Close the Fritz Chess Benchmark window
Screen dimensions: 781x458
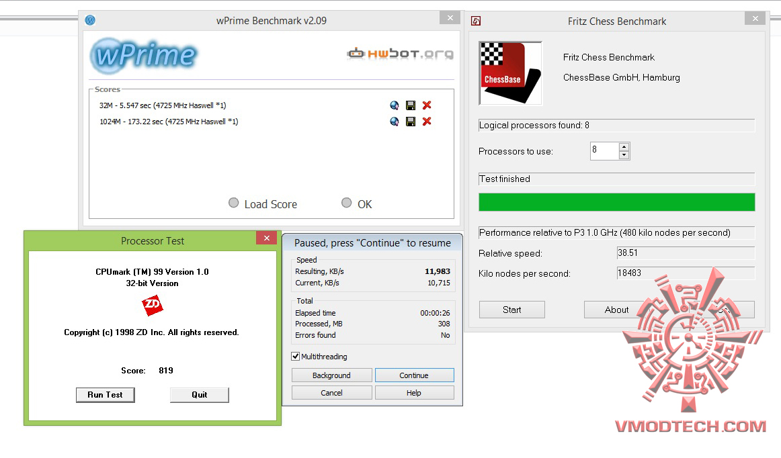755,18
